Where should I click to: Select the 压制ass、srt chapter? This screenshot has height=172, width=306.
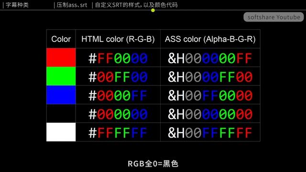[x=72, y=5]
